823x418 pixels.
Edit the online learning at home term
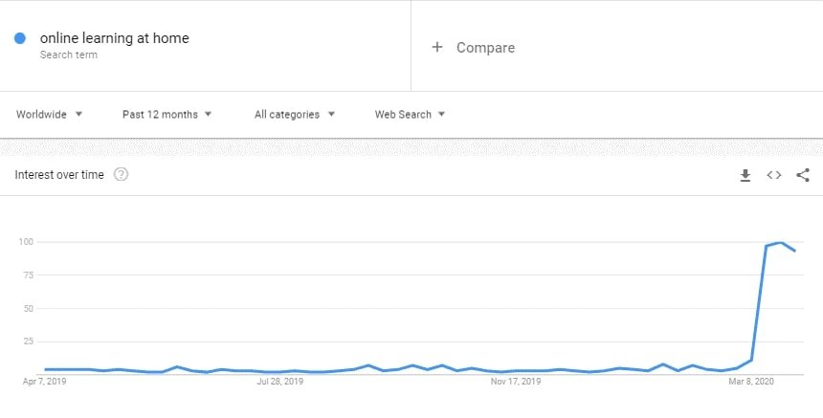click(115, 38)
